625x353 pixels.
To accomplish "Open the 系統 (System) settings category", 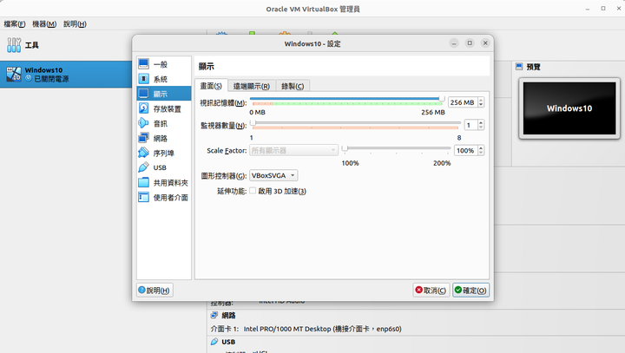I will point(163,79).
